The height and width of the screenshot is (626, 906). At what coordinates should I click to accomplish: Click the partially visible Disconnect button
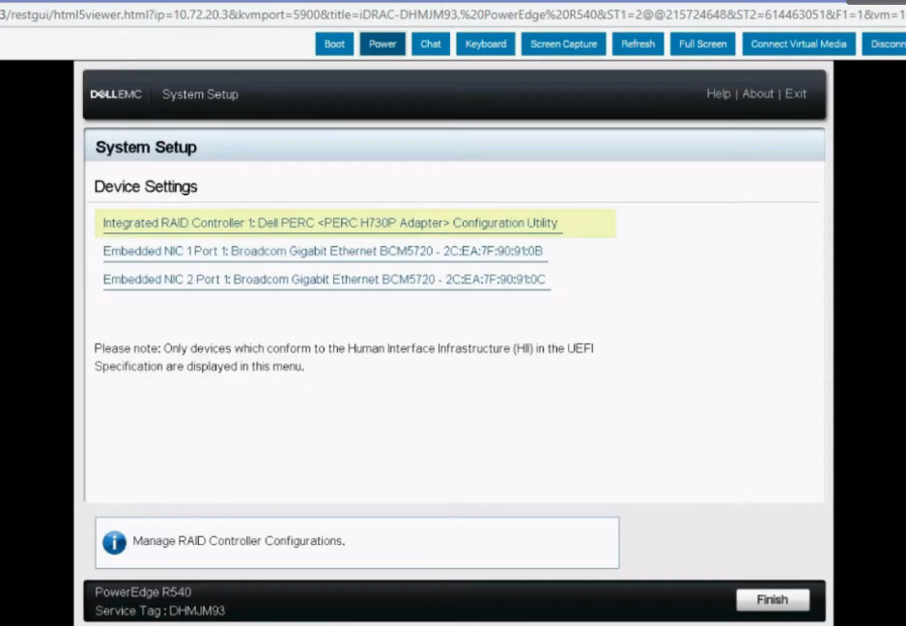(x=884, y=43)
